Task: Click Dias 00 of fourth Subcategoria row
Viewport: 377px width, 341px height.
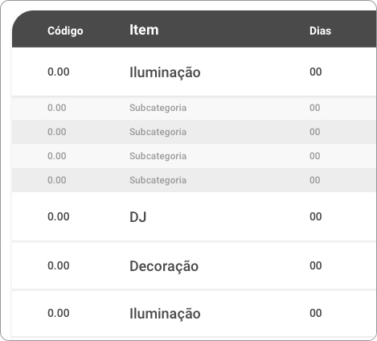Action: tap(315, 180)
